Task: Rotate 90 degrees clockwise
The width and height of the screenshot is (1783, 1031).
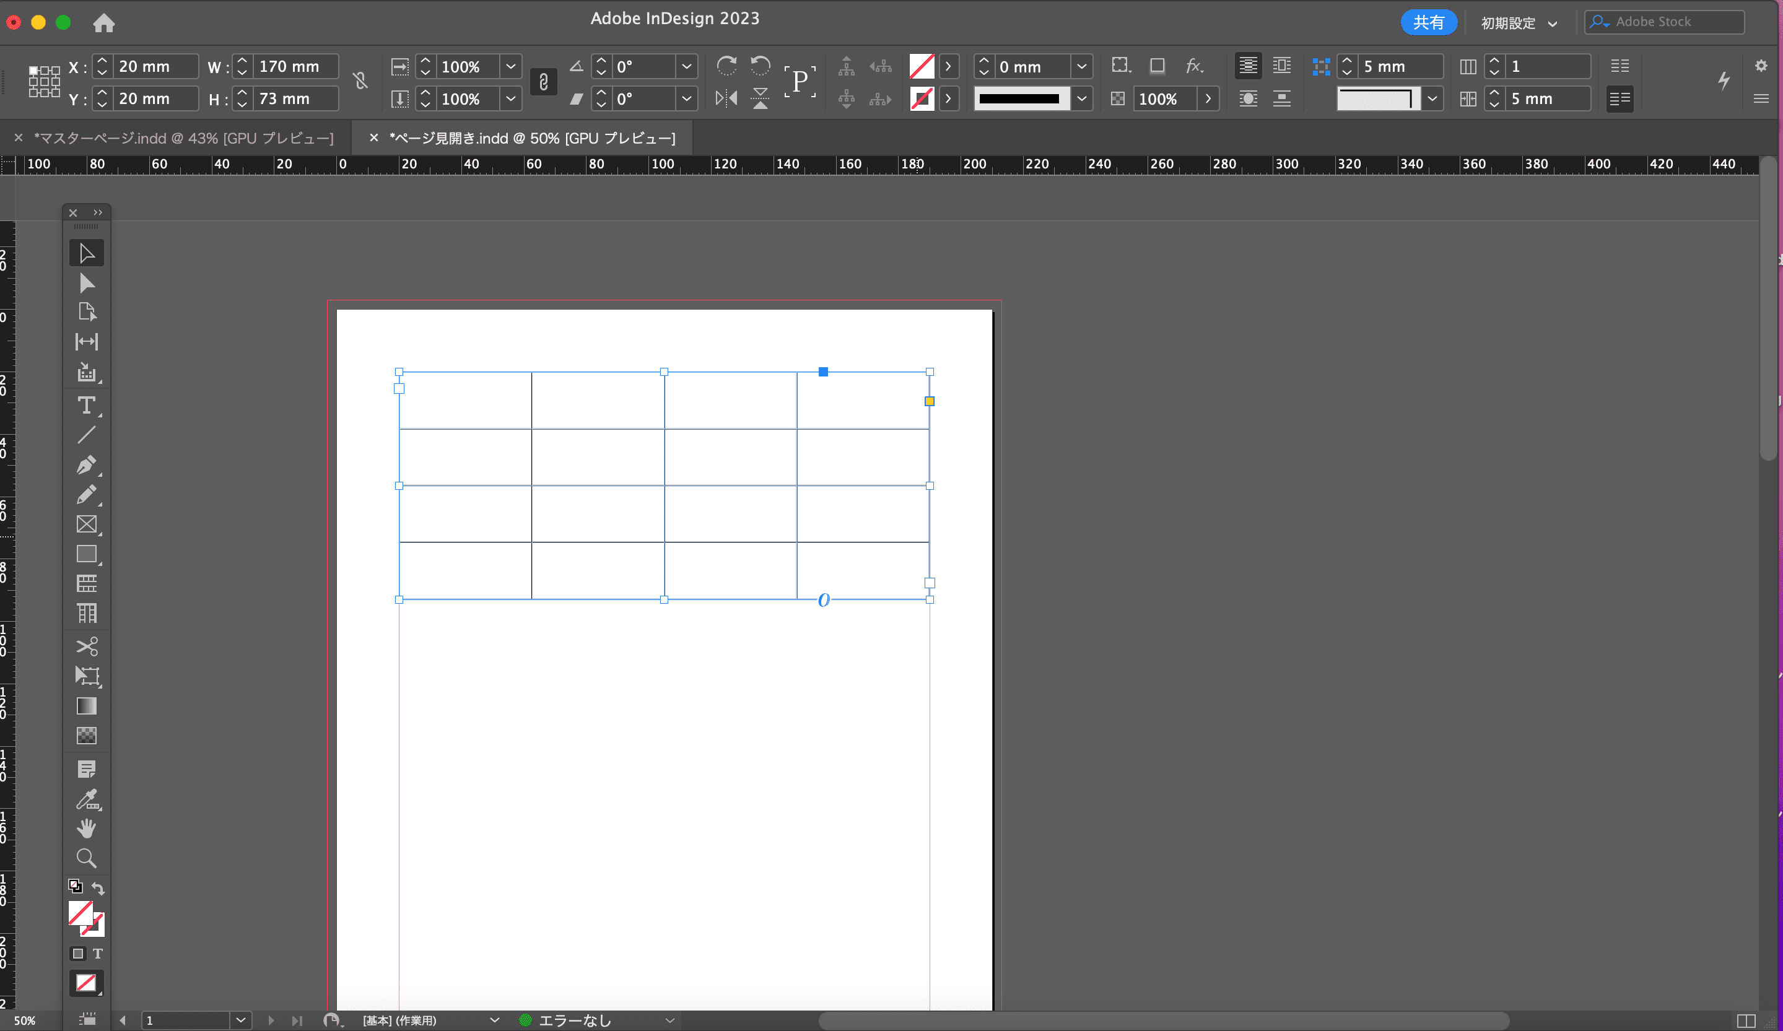Action: pyautogui.click(x=726, y=66)
